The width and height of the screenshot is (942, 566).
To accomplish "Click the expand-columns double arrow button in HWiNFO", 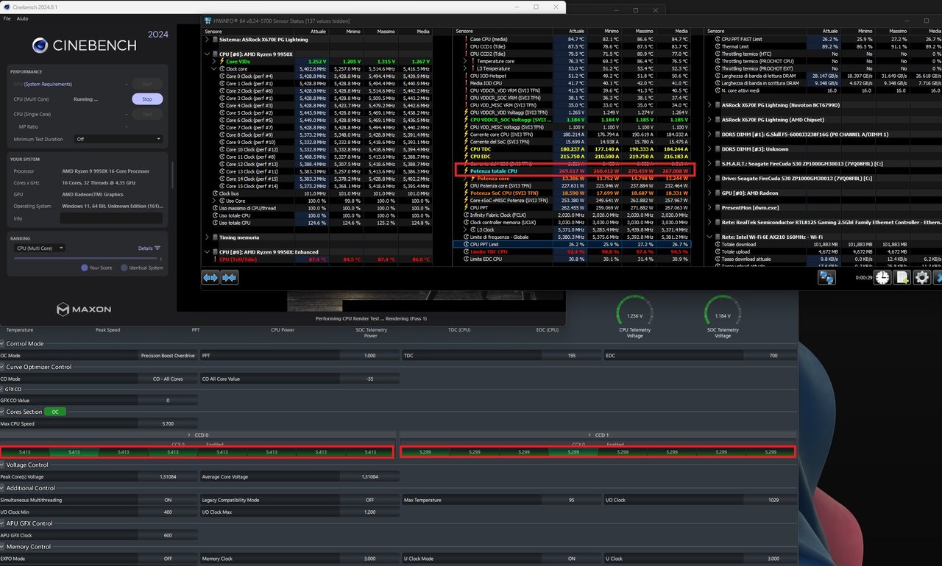I will pos(210,277).
